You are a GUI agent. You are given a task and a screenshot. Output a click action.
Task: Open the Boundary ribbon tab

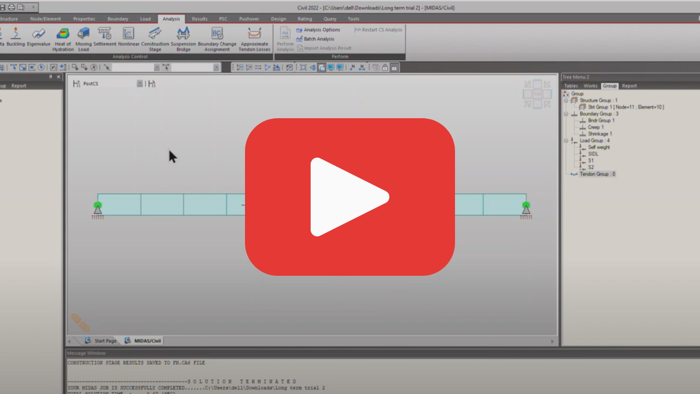[118, 19]
